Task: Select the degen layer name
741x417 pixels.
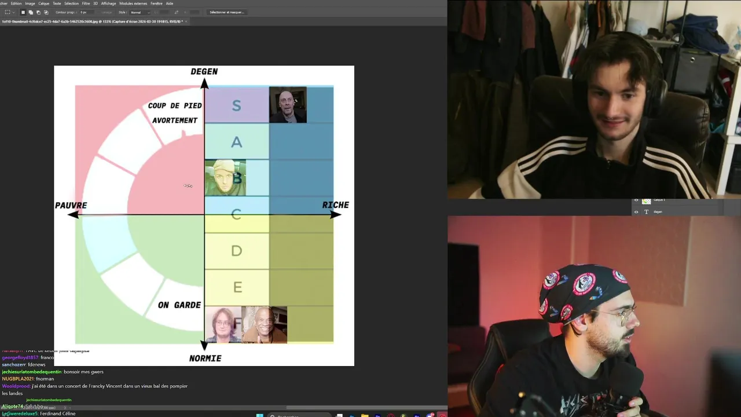Action: pos(658,212)
